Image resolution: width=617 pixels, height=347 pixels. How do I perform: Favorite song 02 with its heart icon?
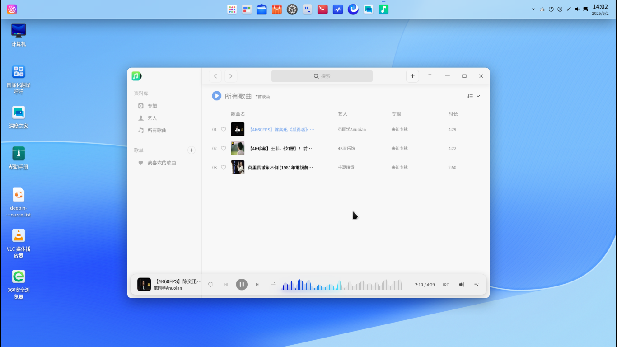[223, 149]
